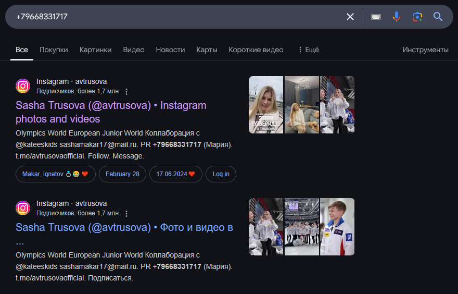The image size is (458, 294).
Task: Click Instagram logo of first search result
Action: (23, 86)
